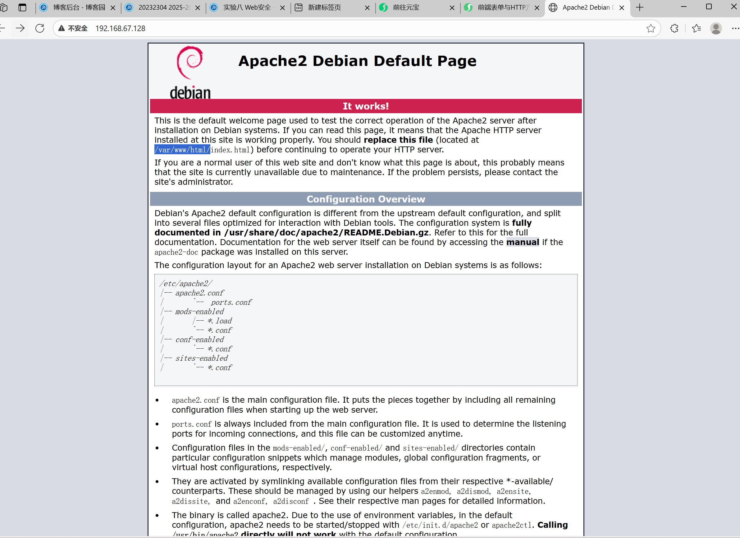Close the 新建标签页 tab

coord(368,8)
